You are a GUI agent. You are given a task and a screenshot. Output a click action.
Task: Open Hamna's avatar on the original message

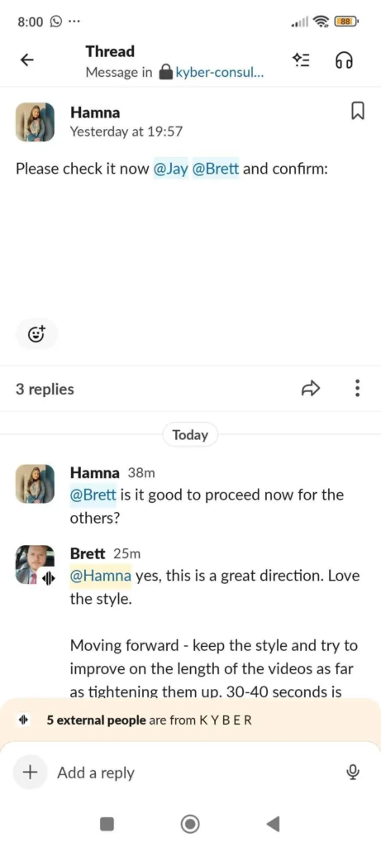click(35, 122)
